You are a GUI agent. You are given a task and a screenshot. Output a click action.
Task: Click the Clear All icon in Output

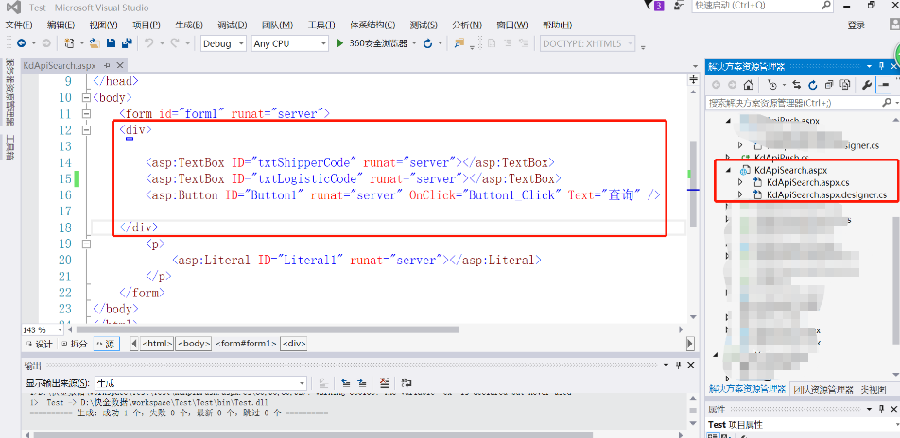[385, 382]
